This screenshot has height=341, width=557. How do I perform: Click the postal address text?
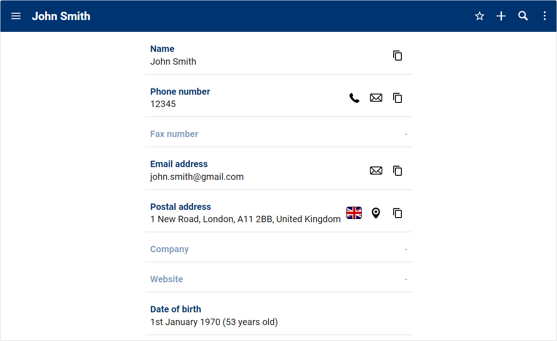[x=245, y=219]
